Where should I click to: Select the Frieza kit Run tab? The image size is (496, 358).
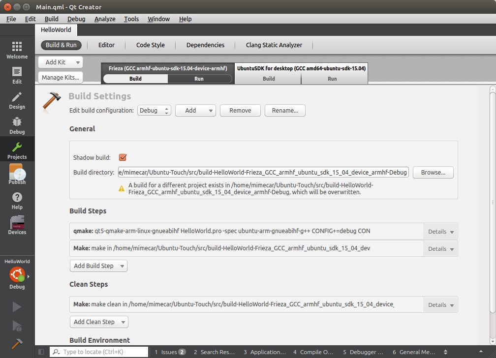(x=199, y=79)
